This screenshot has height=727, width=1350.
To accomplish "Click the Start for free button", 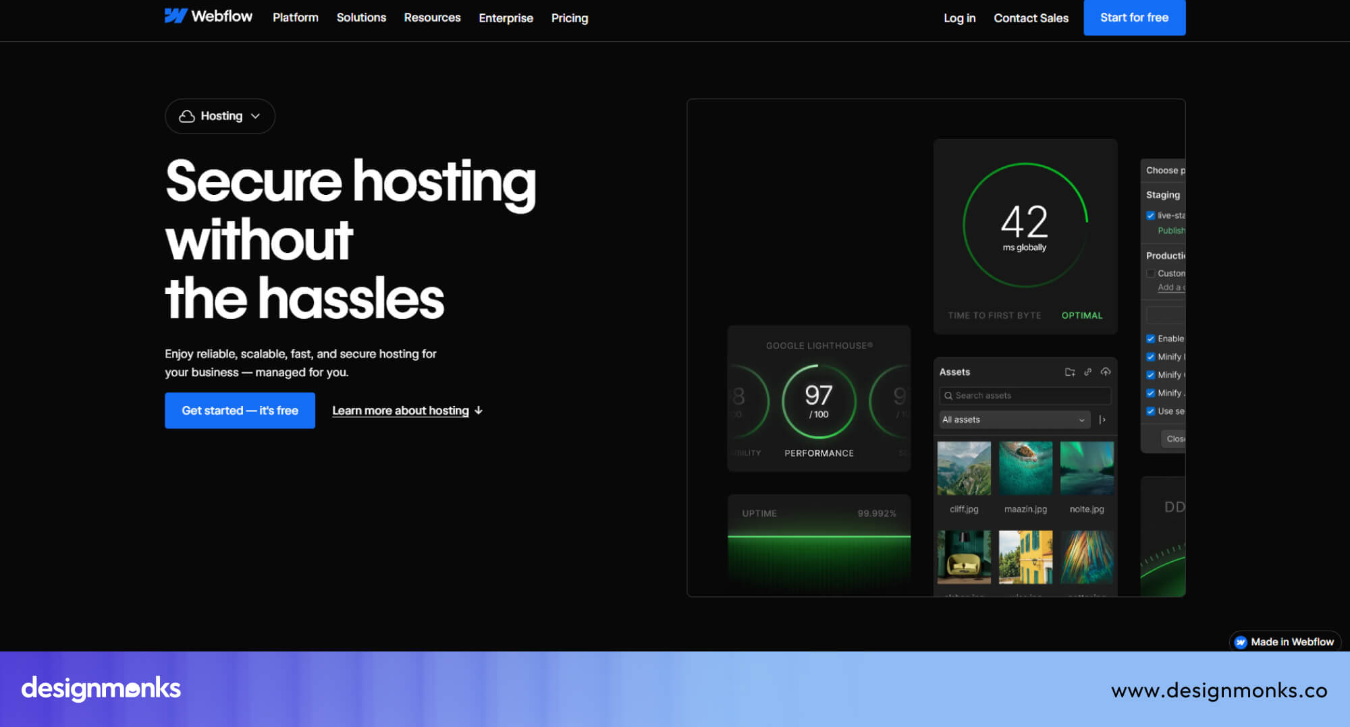I will point(1134,18).
